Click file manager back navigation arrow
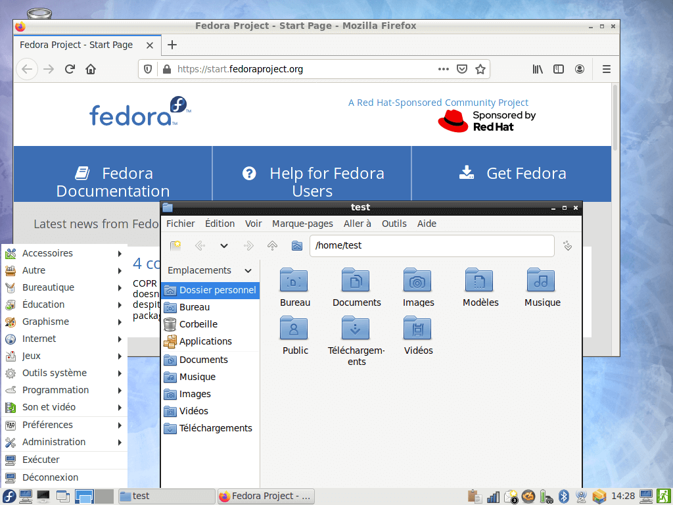 (x=200, y=246)
